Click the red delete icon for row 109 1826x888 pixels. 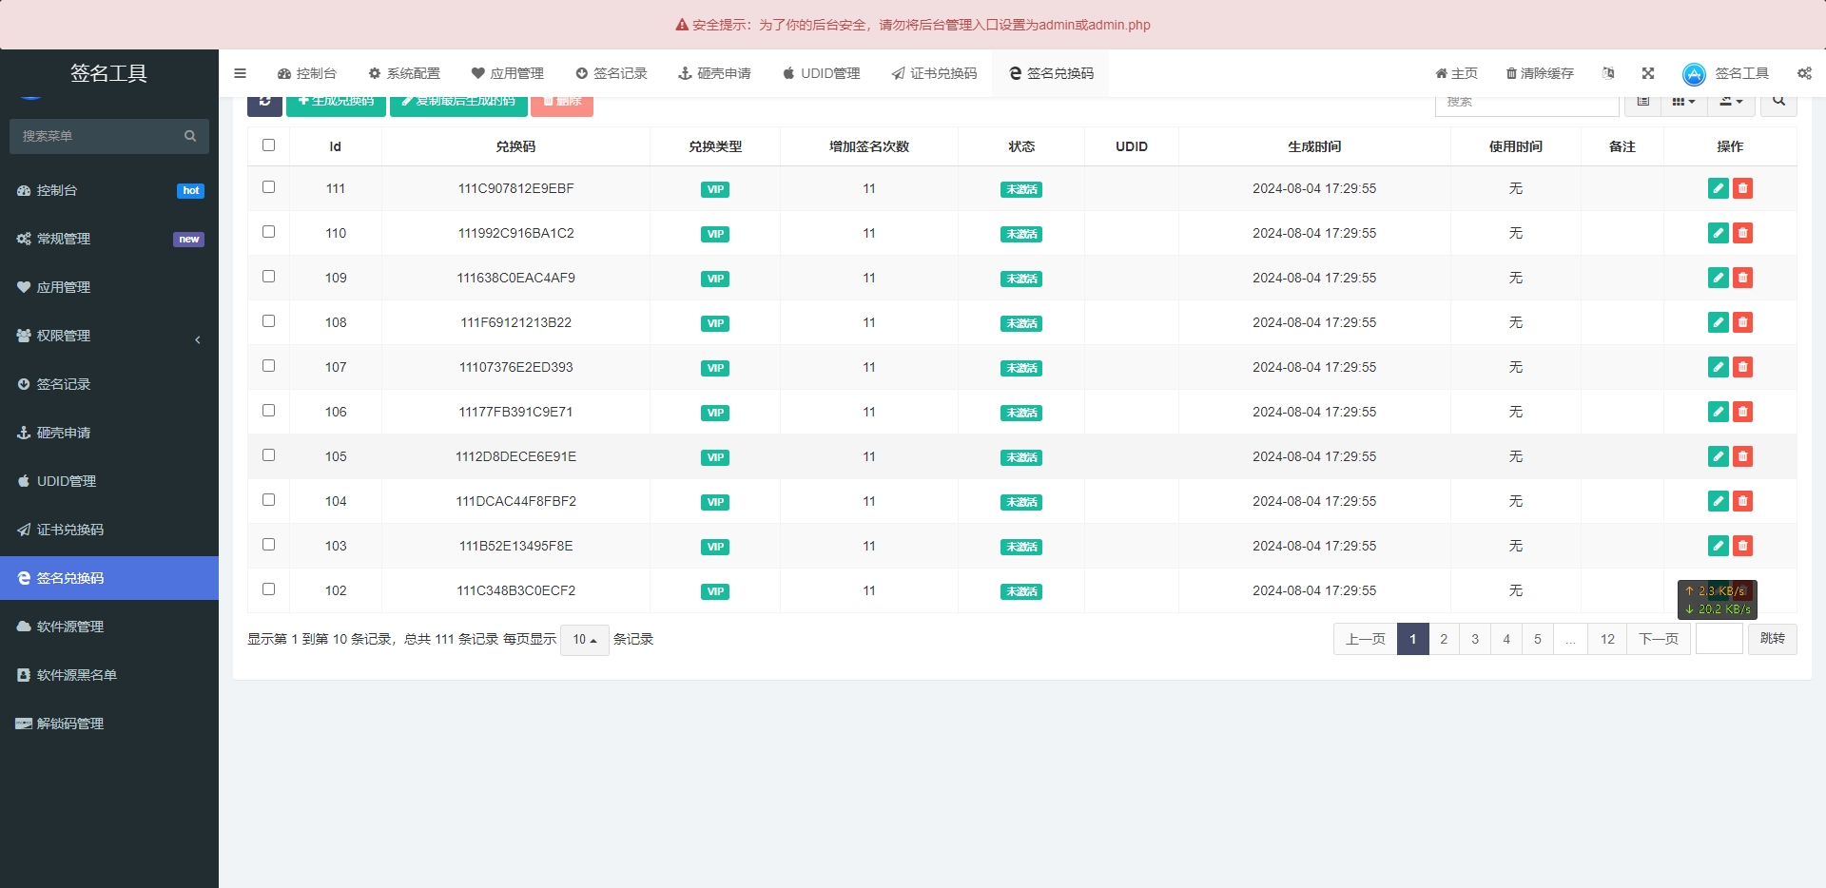pyautogui.click(x=1742, y=278)
